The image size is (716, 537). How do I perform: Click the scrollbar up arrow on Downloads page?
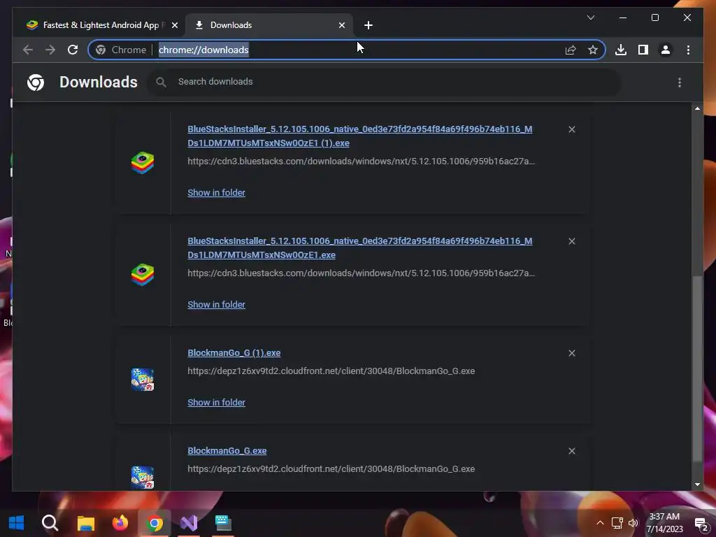tap(697, 108)
